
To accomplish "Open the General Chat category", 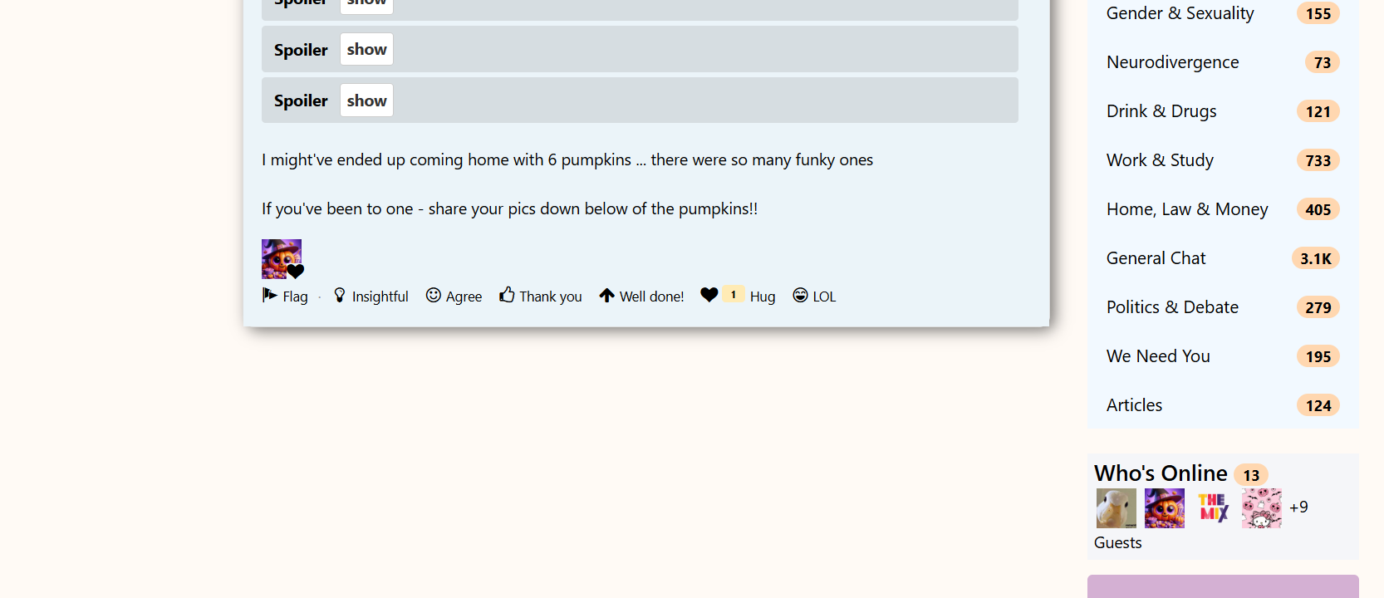I will click(1156, 258).
